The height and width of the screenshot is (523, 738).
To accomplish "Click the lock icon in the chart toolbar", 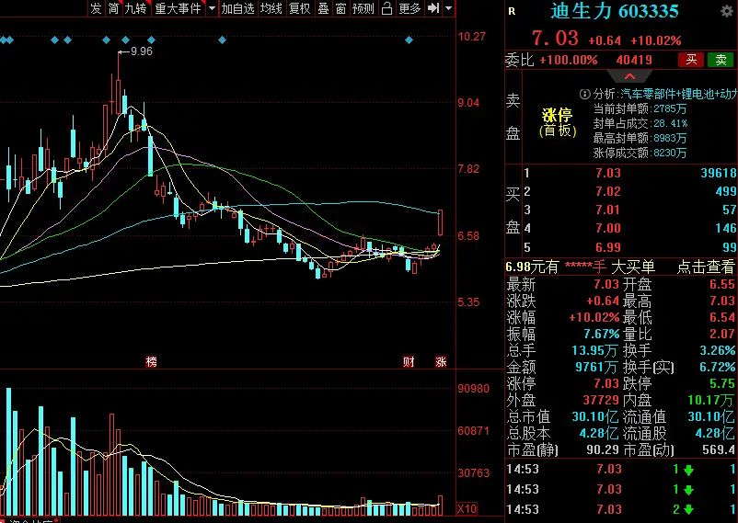I will 385,8.
